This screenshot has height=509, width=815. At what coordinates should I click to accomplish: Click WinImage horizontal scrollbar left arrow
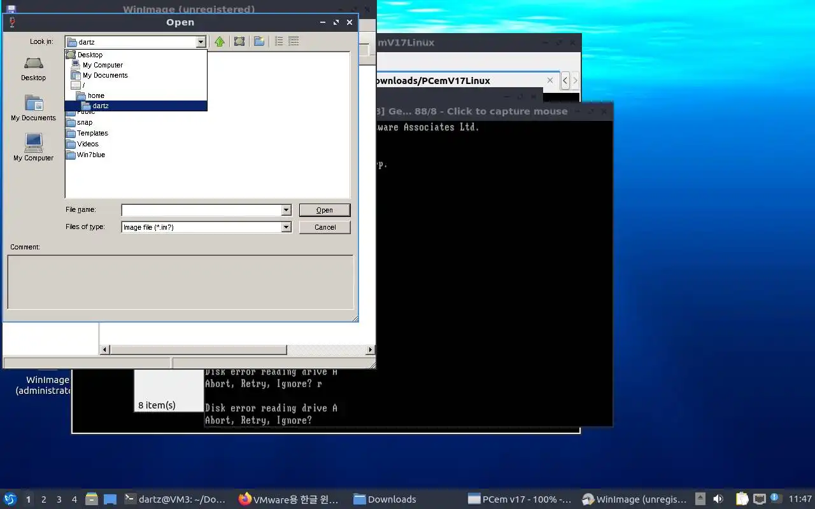(105, 350)
